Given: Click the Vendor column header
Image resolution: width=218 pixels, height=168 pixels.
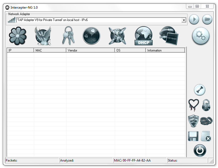Looking at the screenshot, I should [90, 50].
